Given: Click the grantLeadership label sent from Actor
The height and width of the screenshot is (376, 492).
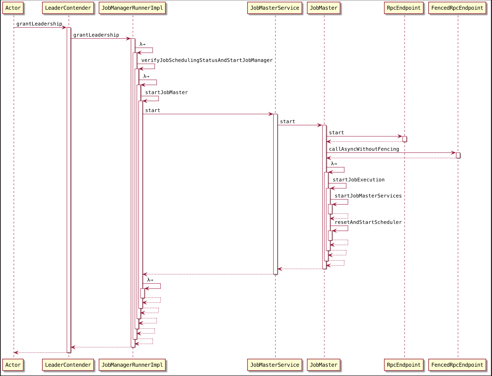Looking at the screenshot, I should pos(39,24).
